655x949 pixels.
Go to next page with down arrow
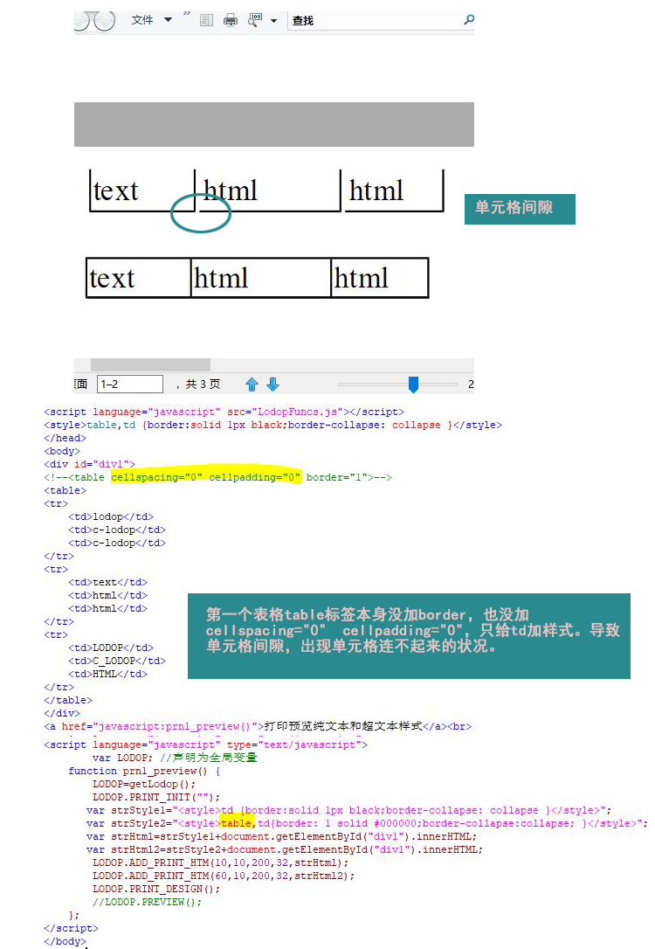(x=273, y=384)
